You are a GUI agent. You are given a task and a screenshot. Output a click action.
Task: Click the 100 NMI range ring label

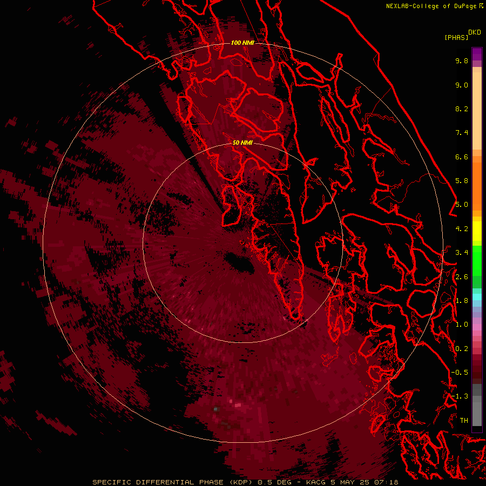pyautogui.click(x=242, y=43)
